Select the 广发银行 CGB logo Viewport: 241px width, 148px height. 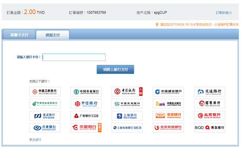coord(86,116)
